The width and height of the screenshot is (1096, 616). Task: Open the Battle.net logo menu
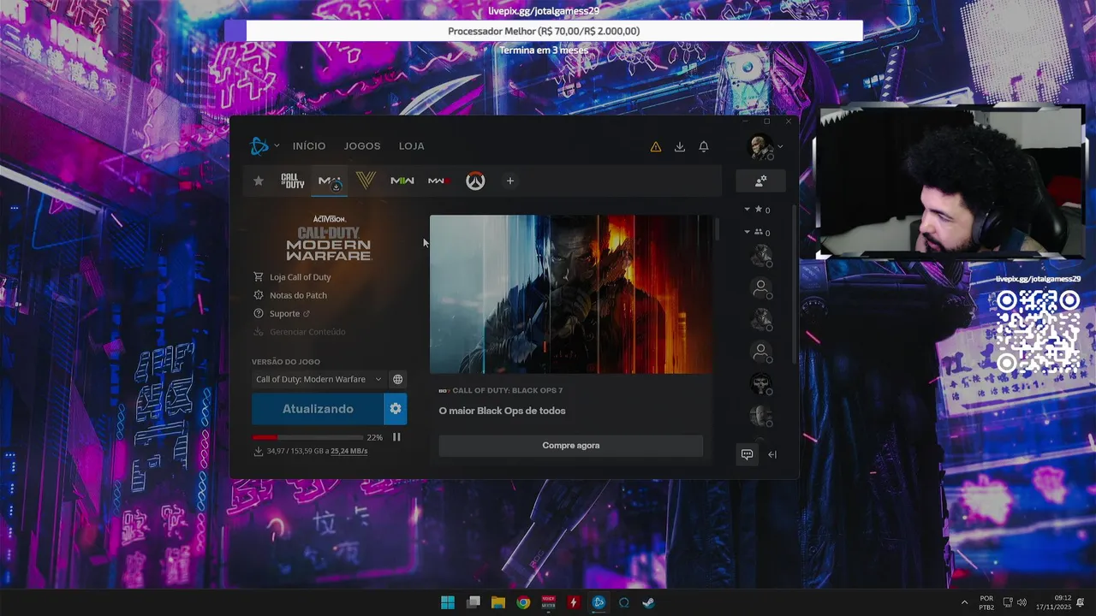(x=259, y=146)
